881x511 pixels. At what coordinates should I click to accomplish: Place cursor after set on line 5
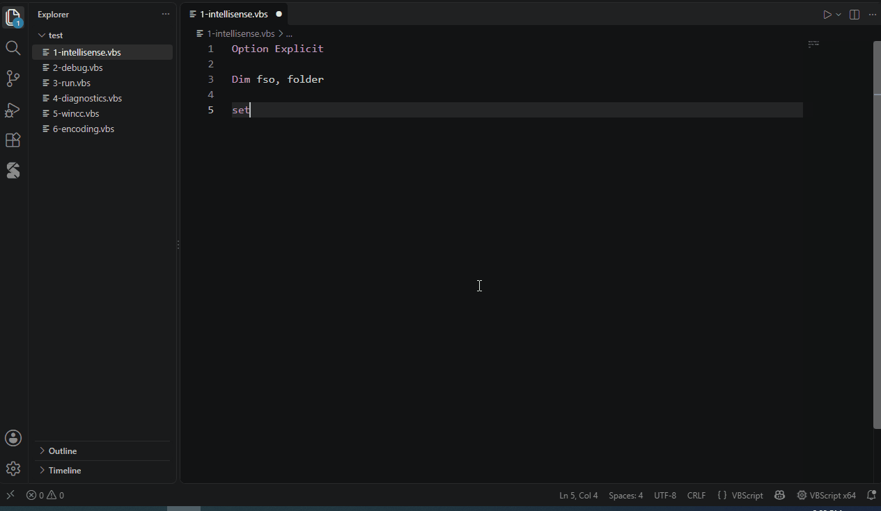click(x=250, y=110)
